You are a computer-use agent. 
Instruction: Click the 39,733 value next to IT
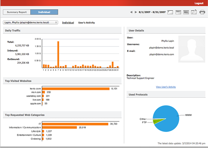tap(114, 124)
